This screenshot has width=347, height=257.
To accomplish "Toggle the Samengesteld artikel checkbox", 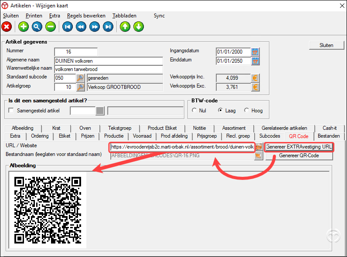I will (x=11, y=110).
